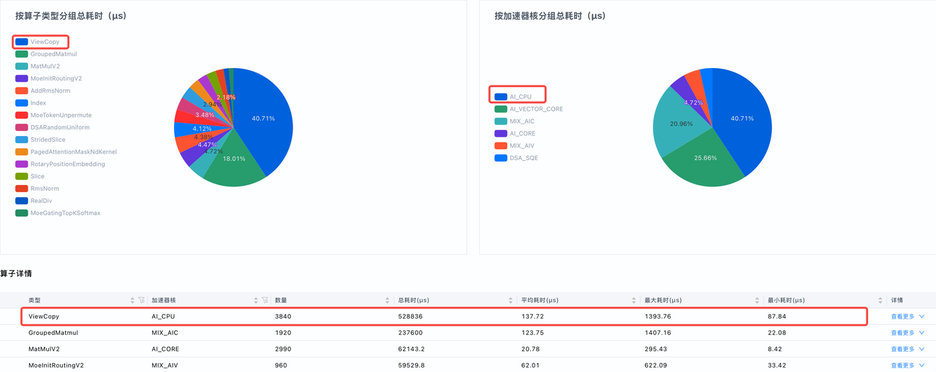Sort by 最大耗时(μs) column arrows
This screenshot has height=372, width=936.
click(x=756, y=300)
